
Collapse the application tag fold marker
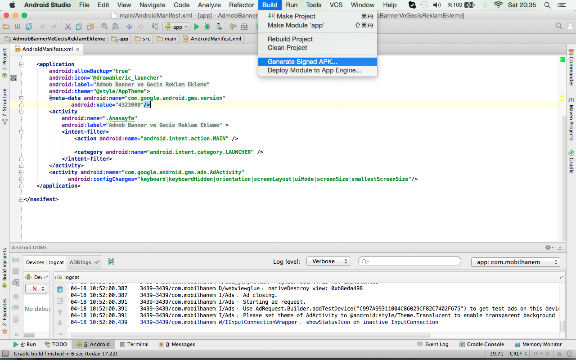click(21, 64)
